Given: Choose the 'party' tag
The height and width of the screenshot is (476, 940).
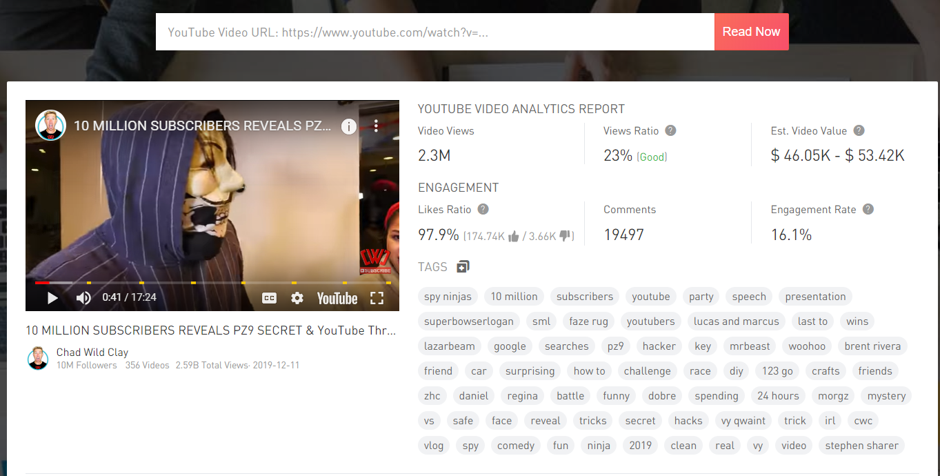Looking at the screenshot, I should pos(701,297).
